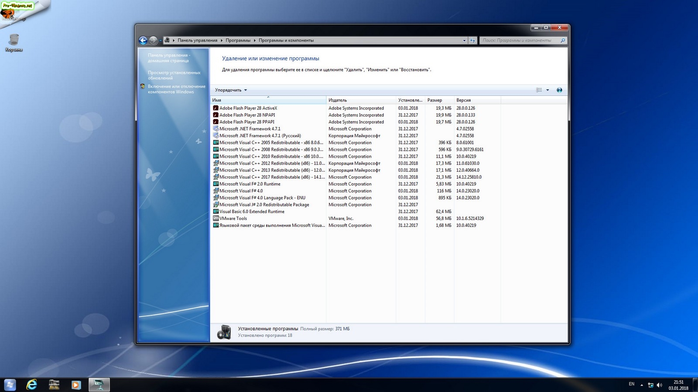Click the Back navigation arrow button

(143, 41)
